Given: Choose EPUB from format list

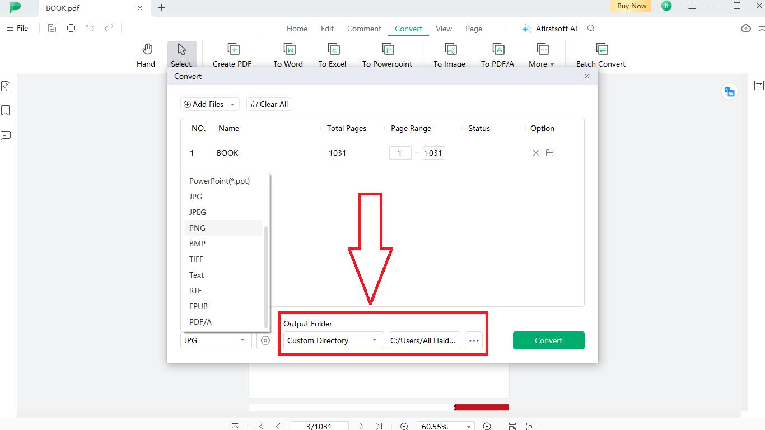Looking at the screenshot, I should [223, 306].
